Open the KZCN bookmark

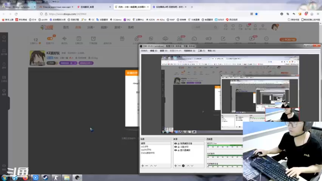click(150, 20)
